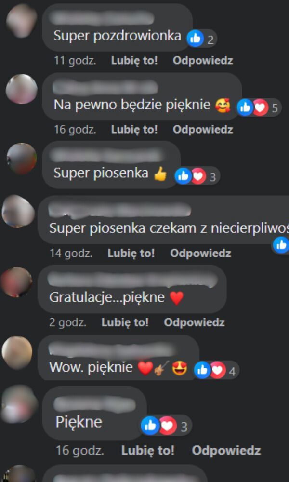Open reactions on "Super pozdrowionka" comment
The height and width of the screenshot is (482, 289).
point(202,39)
